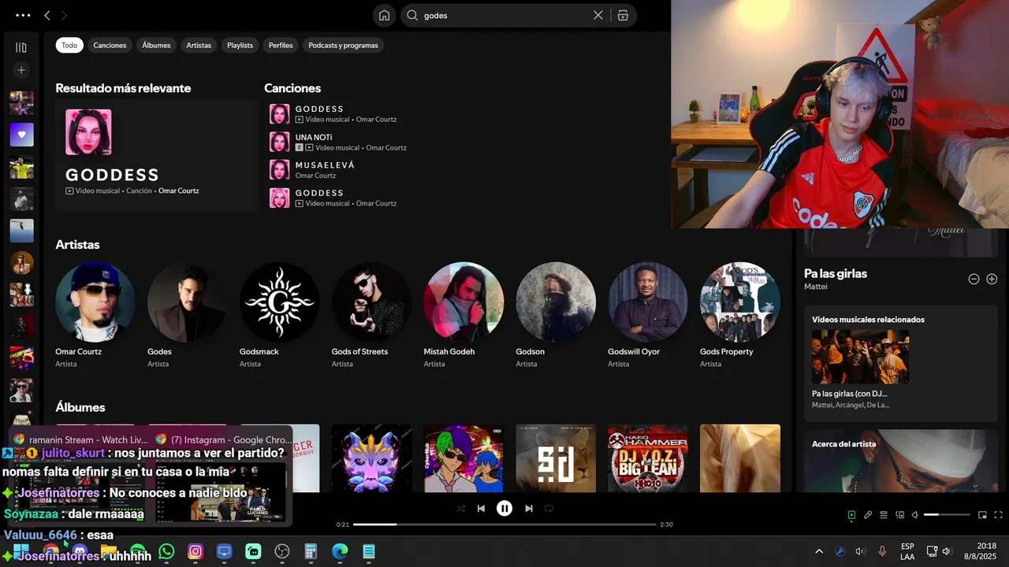Open the Godson artist card

coord(556,315)
